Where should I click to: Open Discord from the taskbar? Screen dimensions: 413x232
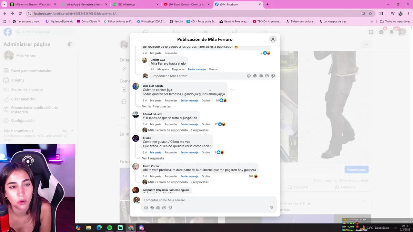pyautogui.click(x=141, y=228)
